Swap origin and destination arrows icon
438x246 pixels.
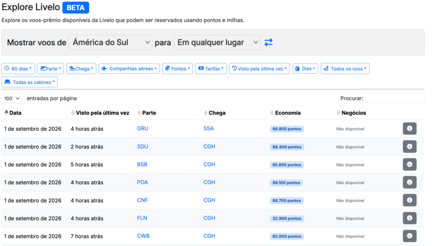click(x=269, y=42)
